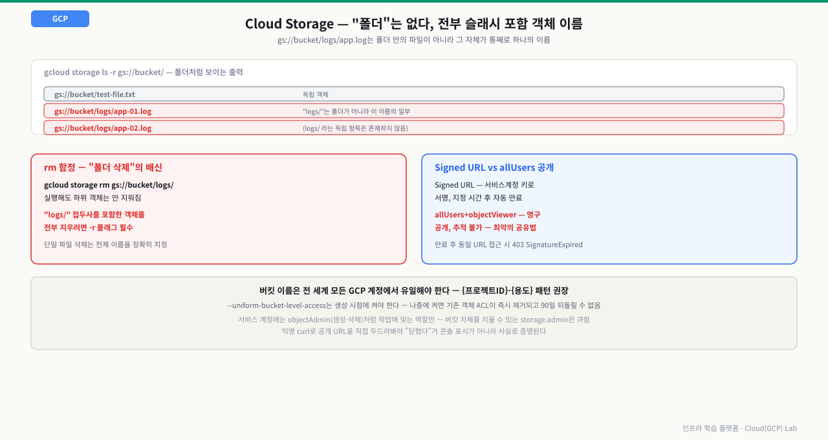Click red text "logs/ 접두사를 포함한 객체를"

(94, 215)
